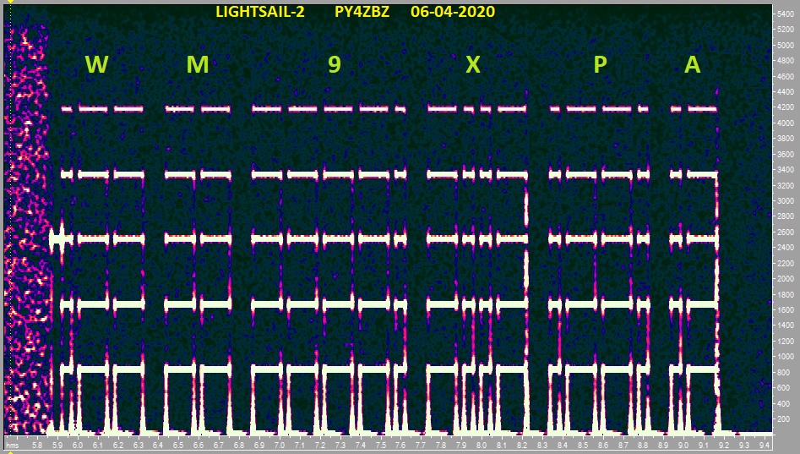Click the 7.5 tick on the time axis
The height and width of the screenshot is (454, 800).
[x=380, y=446]
